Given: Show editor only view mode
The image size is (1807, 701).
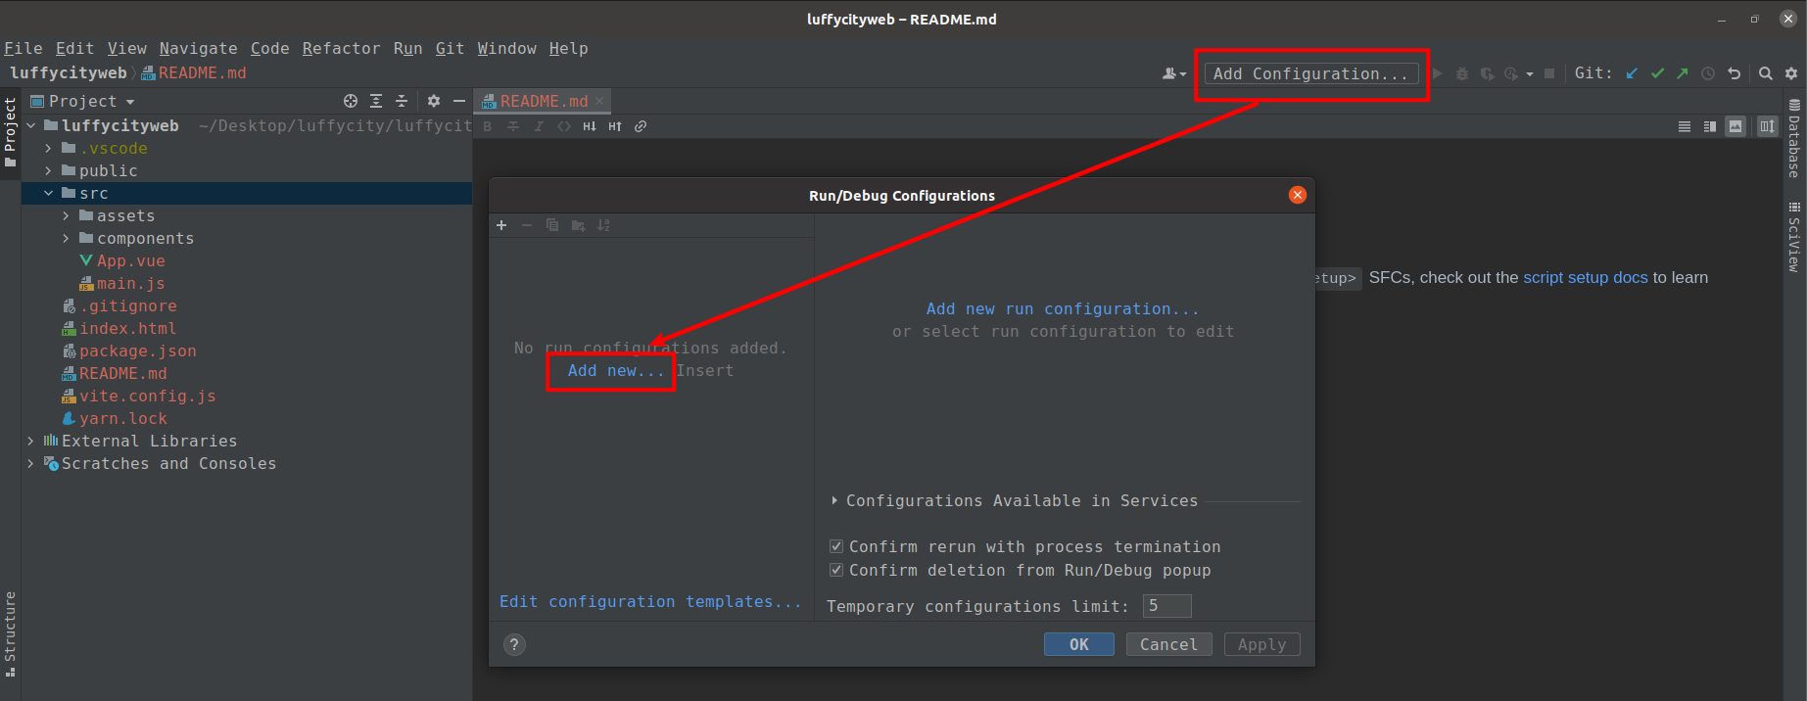Looking at the screenshot, I should coord(1685,126).
